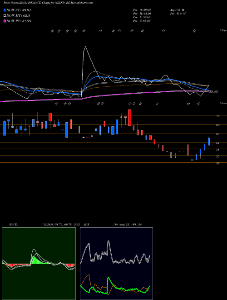Click the 'Pre C: 63.00' value
This screenshot has height=300, width=227.
[x=142, y=21]
